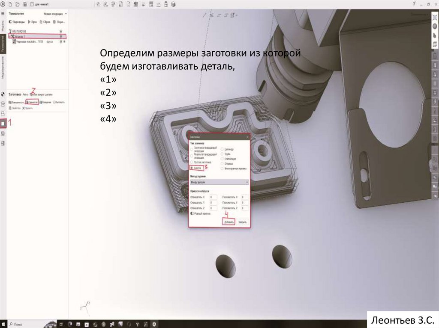Image resolution: width=439 pixels, height=328 pixels.
Task: Select the Огибающая radio button
Action: click(x=223, y=159)
